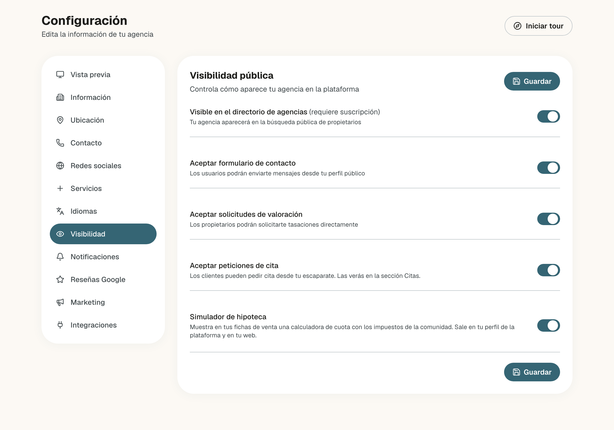Click the bottom Guardar button
The width and height of the screenshot is (614, 430).
(532, 372)
